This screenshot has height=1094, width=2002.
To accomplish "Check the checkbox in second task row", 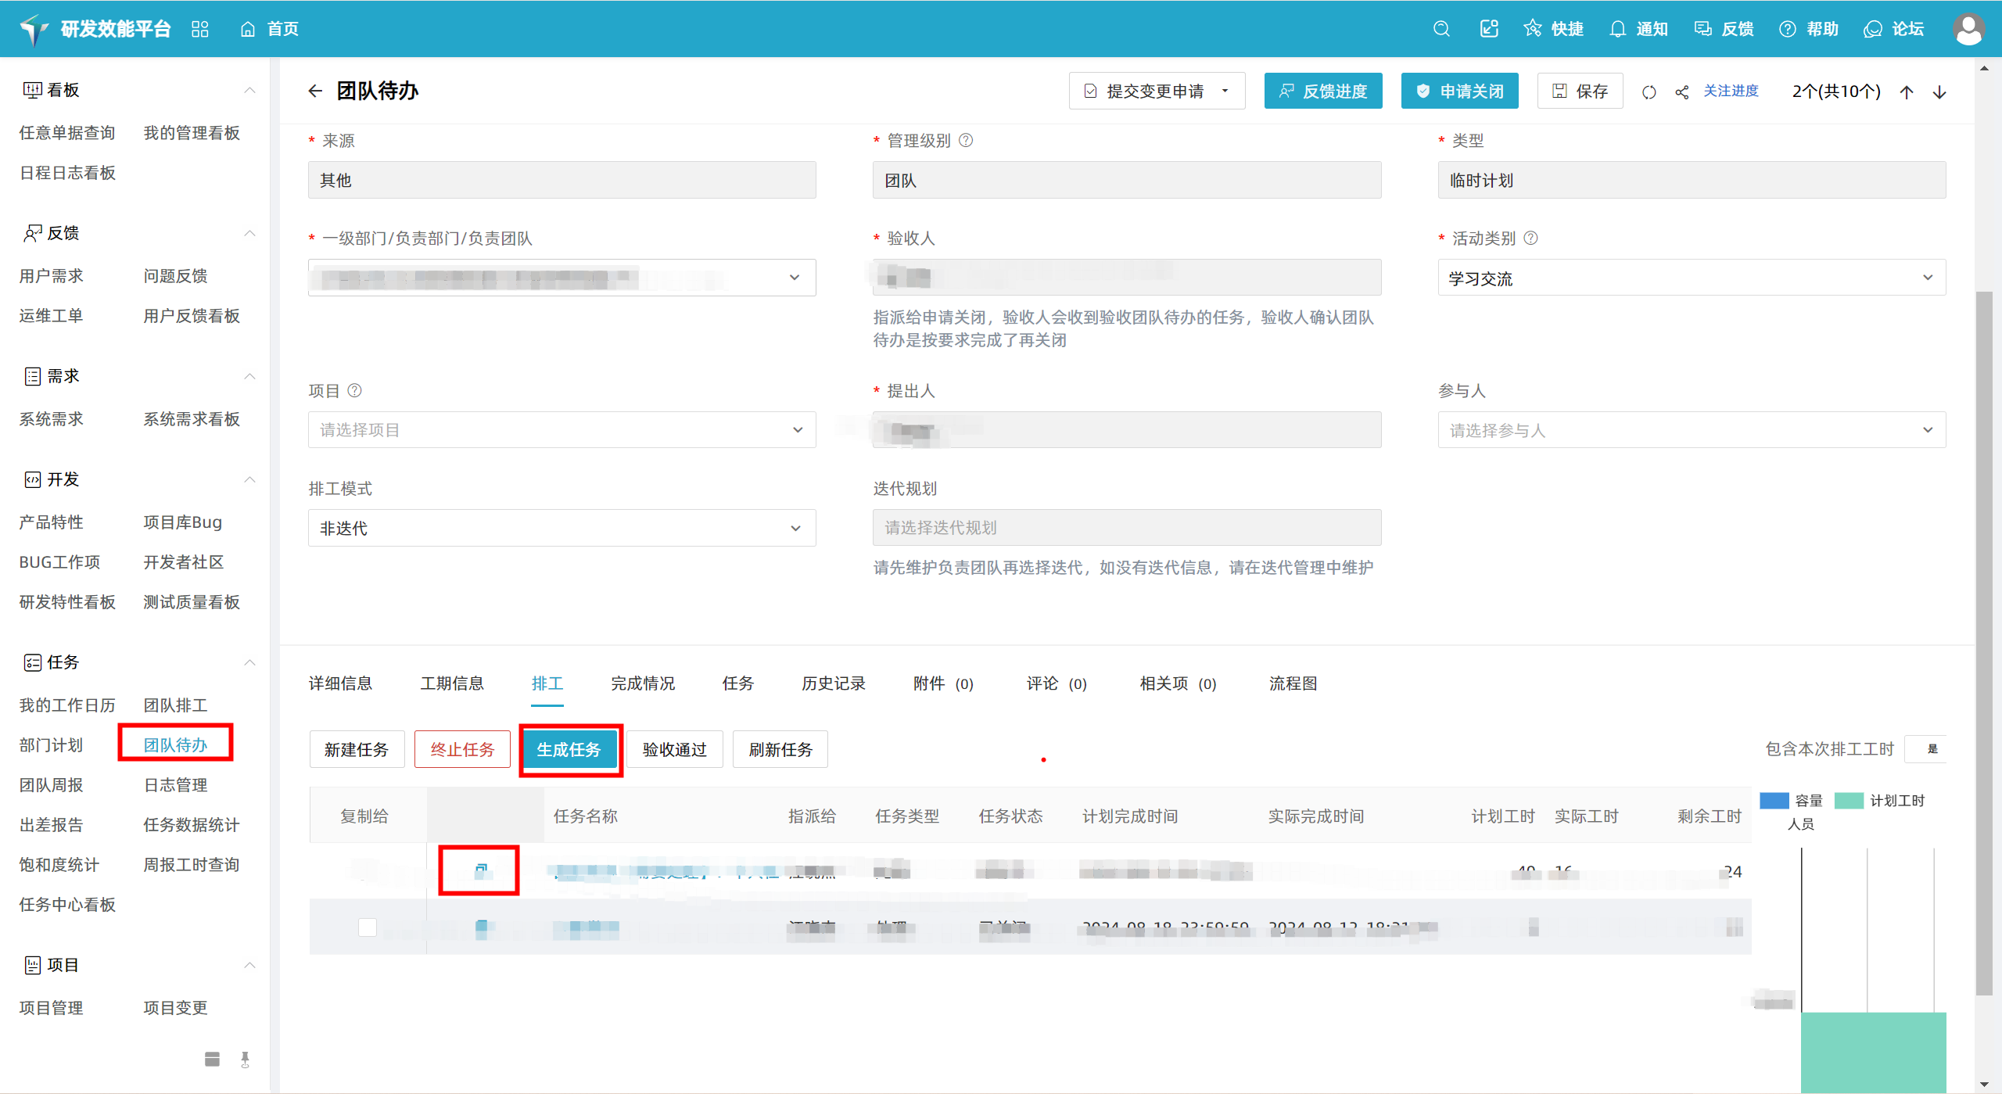I will coord(367,927).
